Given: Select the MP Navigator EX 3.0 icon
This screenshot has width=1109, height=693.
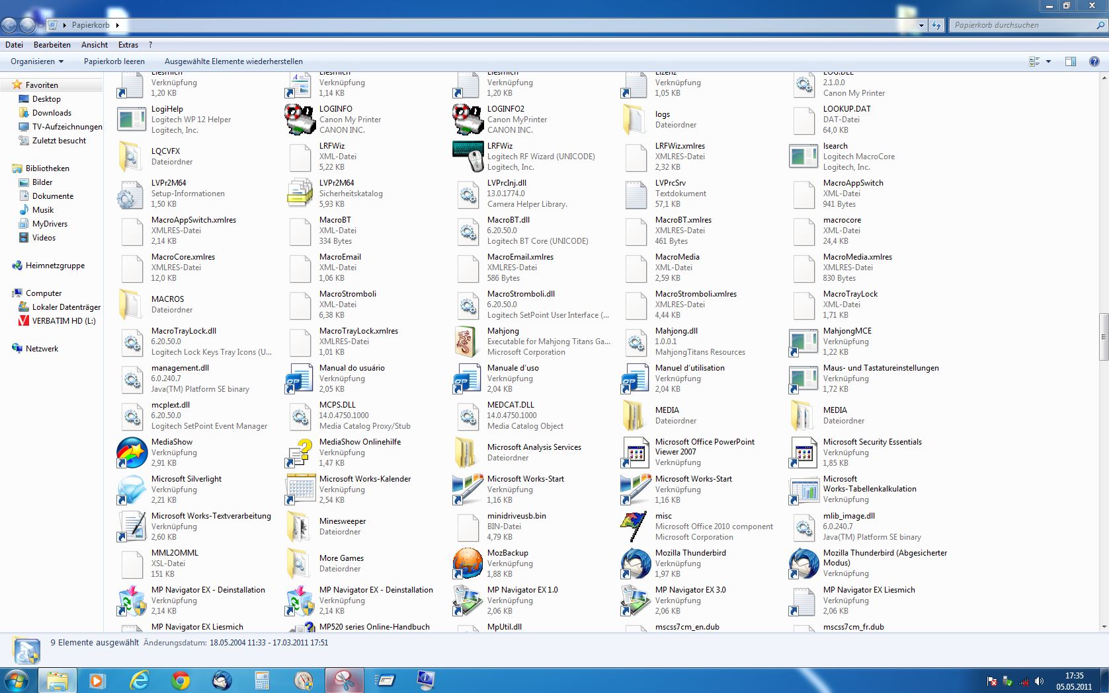Looking at the screenshot, I should (636, 601).
